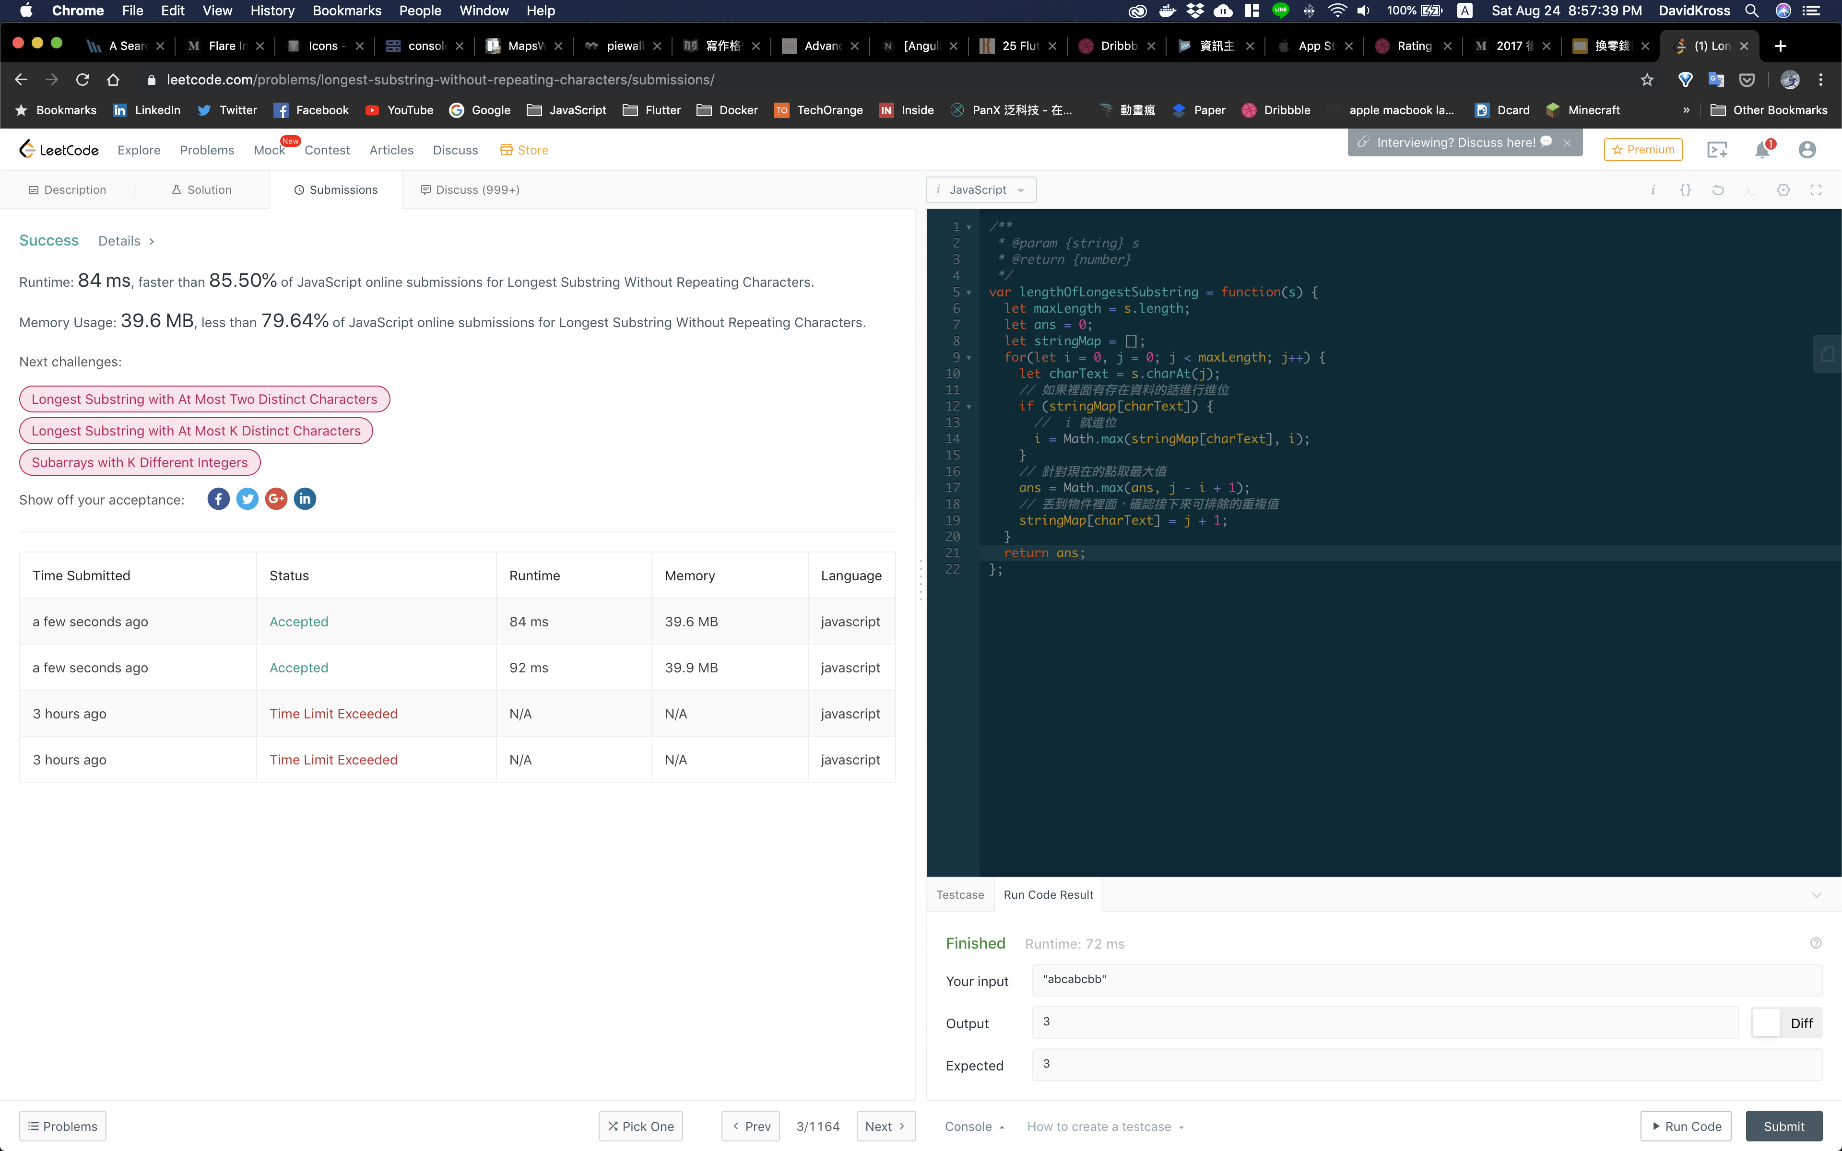Viewport: 1842px width, 1151px height.
Task: Click the 'Your input' field
Action: click(1427, 980)
